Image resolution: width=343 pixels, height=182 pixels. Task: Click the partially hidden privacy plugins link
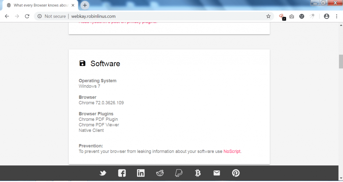click(118, 22)
